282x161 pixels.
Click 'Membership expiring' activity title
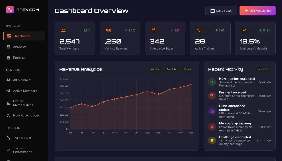click(x=235, y=124)
